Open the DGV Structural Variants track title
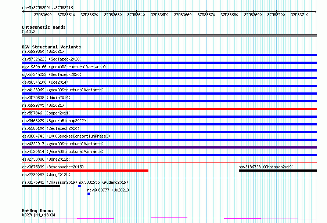Viewport: 327px width, 223px height. (51, 47)
